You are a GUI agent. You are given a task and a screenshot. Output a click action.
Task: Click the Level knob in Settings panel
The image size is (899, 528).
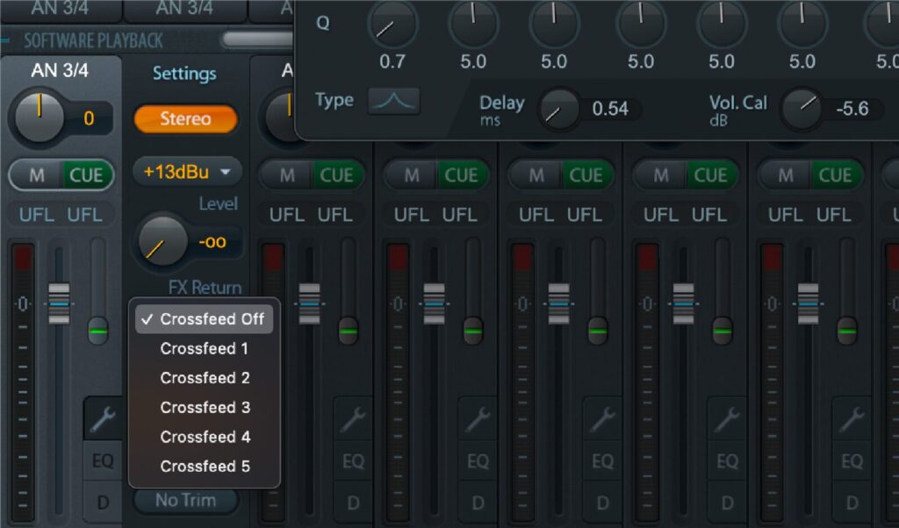(162, 241)
